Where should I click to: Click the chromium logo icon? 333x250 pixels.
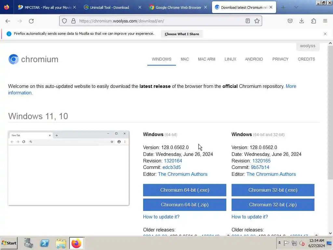tap(13, 59)
